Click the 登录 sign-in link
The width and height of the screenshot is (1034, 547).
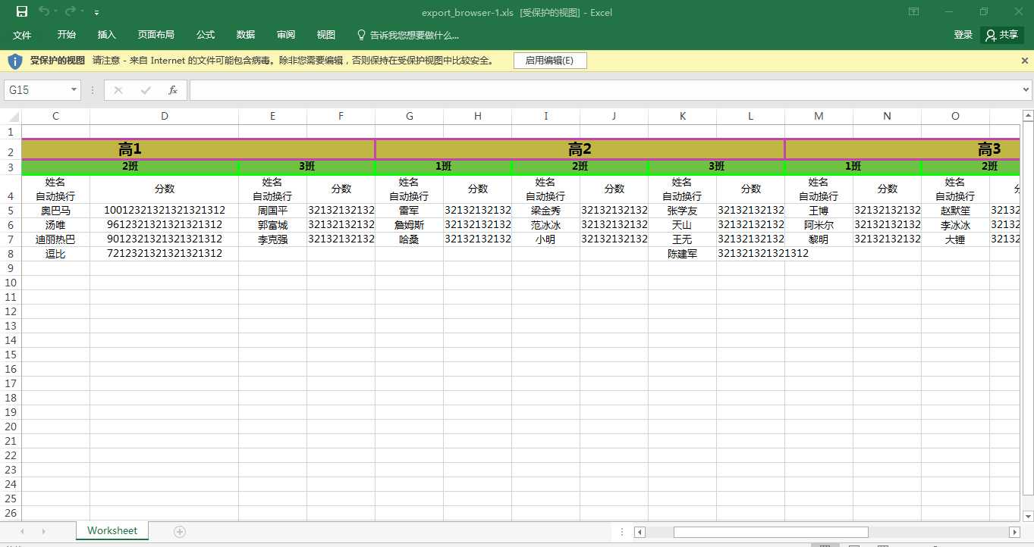click(x=963, y=35)
